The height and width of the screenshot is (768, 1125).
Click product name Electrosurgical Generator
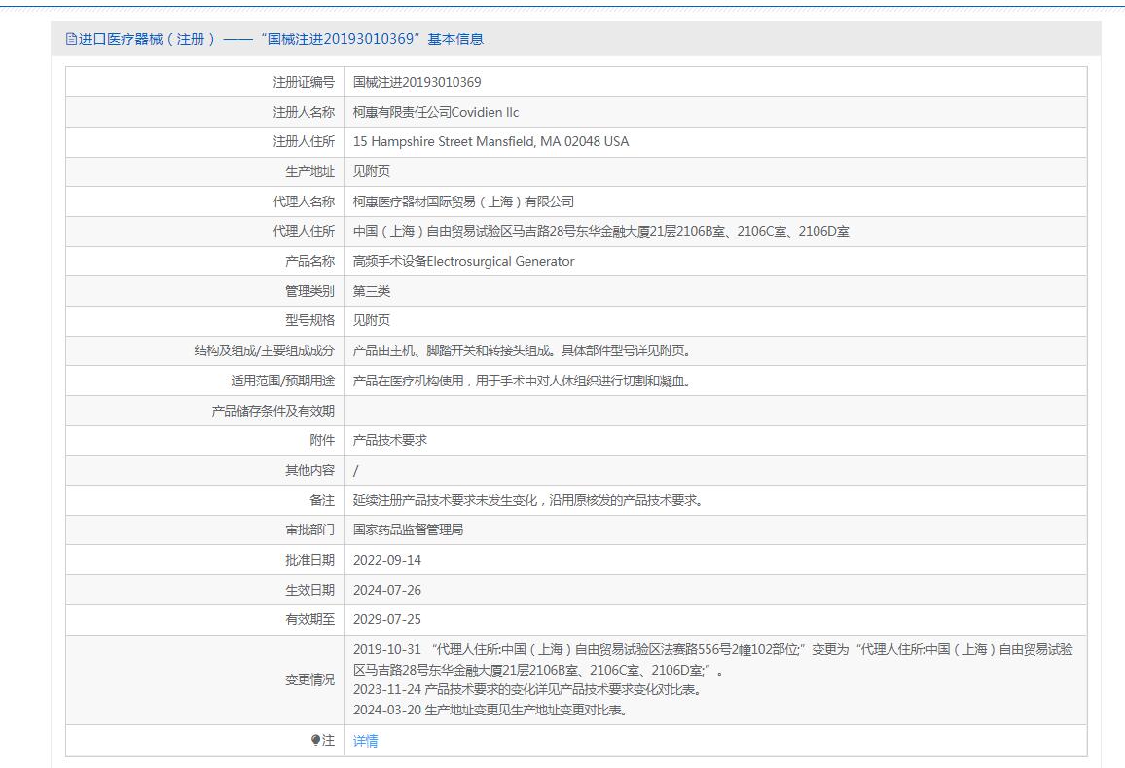pos(463,261)
